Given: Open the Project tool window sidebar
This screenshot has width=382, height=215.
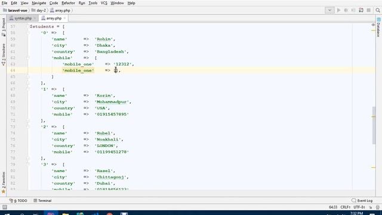Looking at the screenshot, I should click(x=4, y=27).
